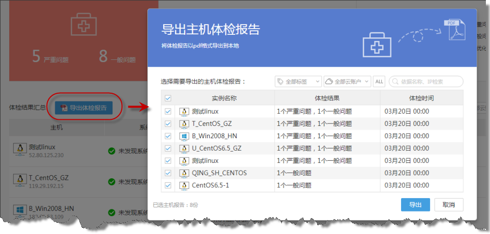Click the Linux icon beside QING_SH_CENTOS

pyautogui.click(x=184, y=173)
